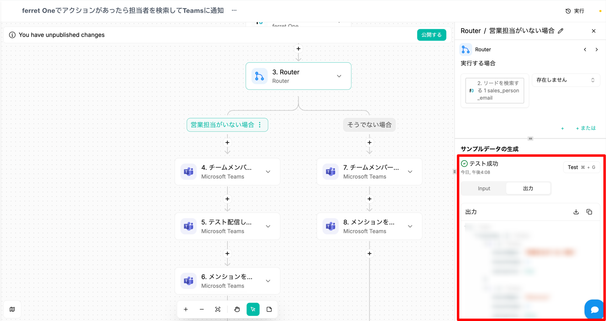Image resolution: width=606 pixels, height=321 pixels.
Task: Open the 存在しません condition dropdown
Action: (x=566, y=80)
